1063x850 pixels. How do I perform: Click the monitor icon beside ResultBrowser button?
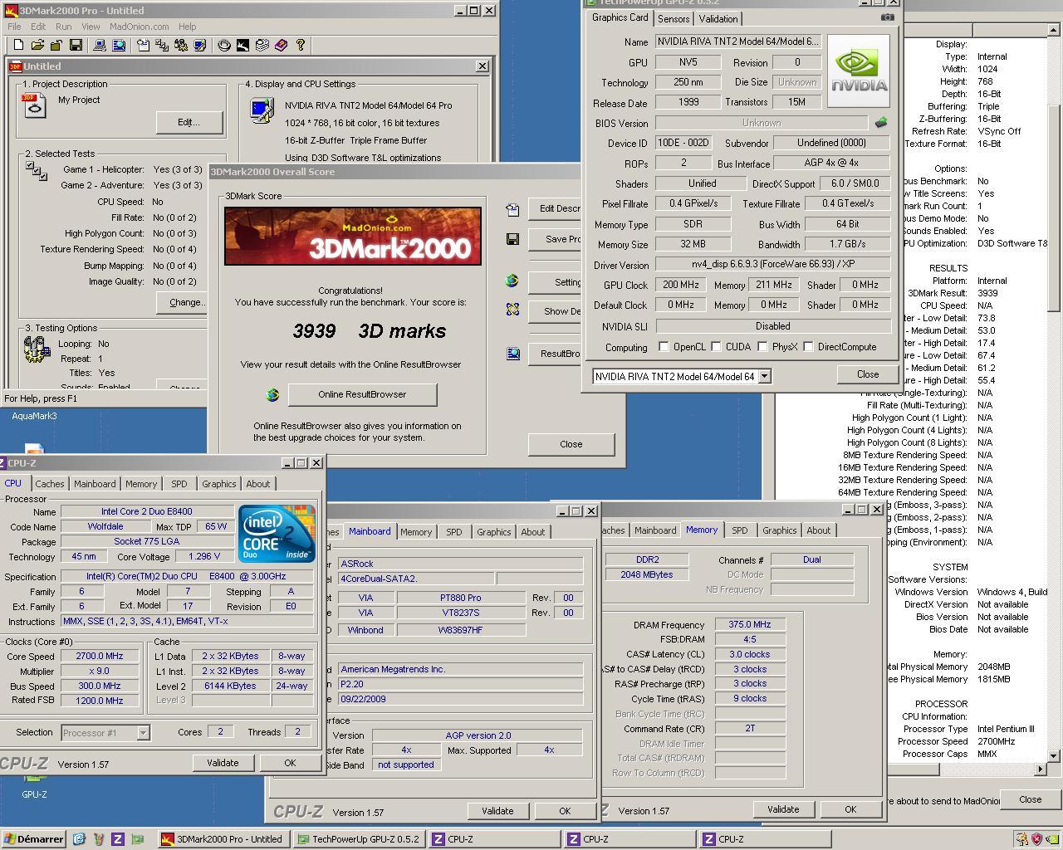click(513, 354)
